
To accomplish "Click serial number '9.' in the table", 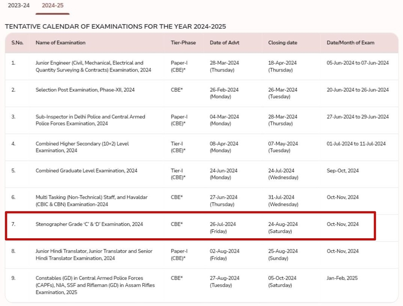I will coord(13,278).
